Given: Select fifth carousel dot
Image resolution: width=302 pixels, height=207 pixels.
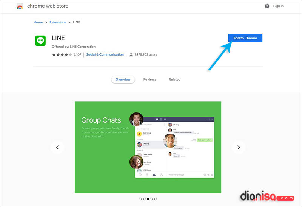Looking at the screenshot, I should 156,199.
